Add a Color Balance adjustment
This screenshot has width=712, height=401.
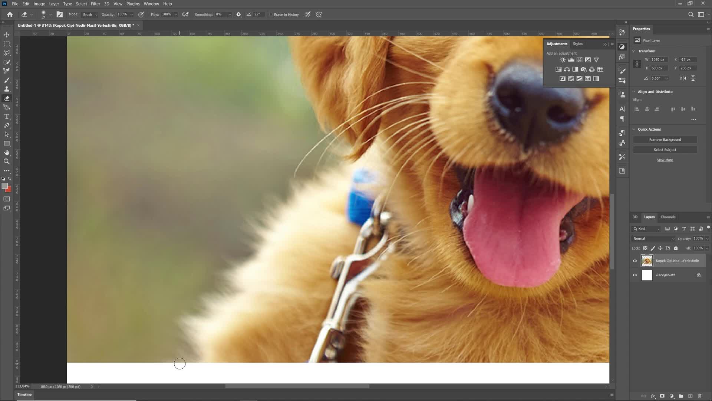[x=567, y=69]
